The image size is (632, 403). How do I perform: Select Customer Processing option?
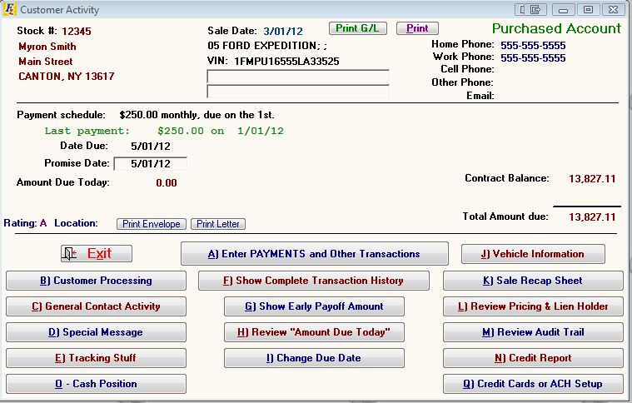96,281
